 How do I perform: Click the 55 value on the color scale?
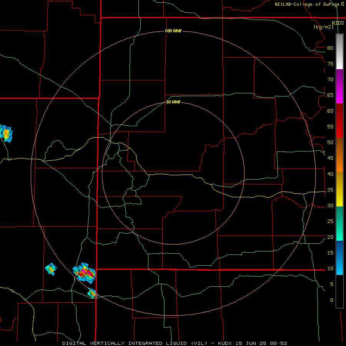click(330, 127)
